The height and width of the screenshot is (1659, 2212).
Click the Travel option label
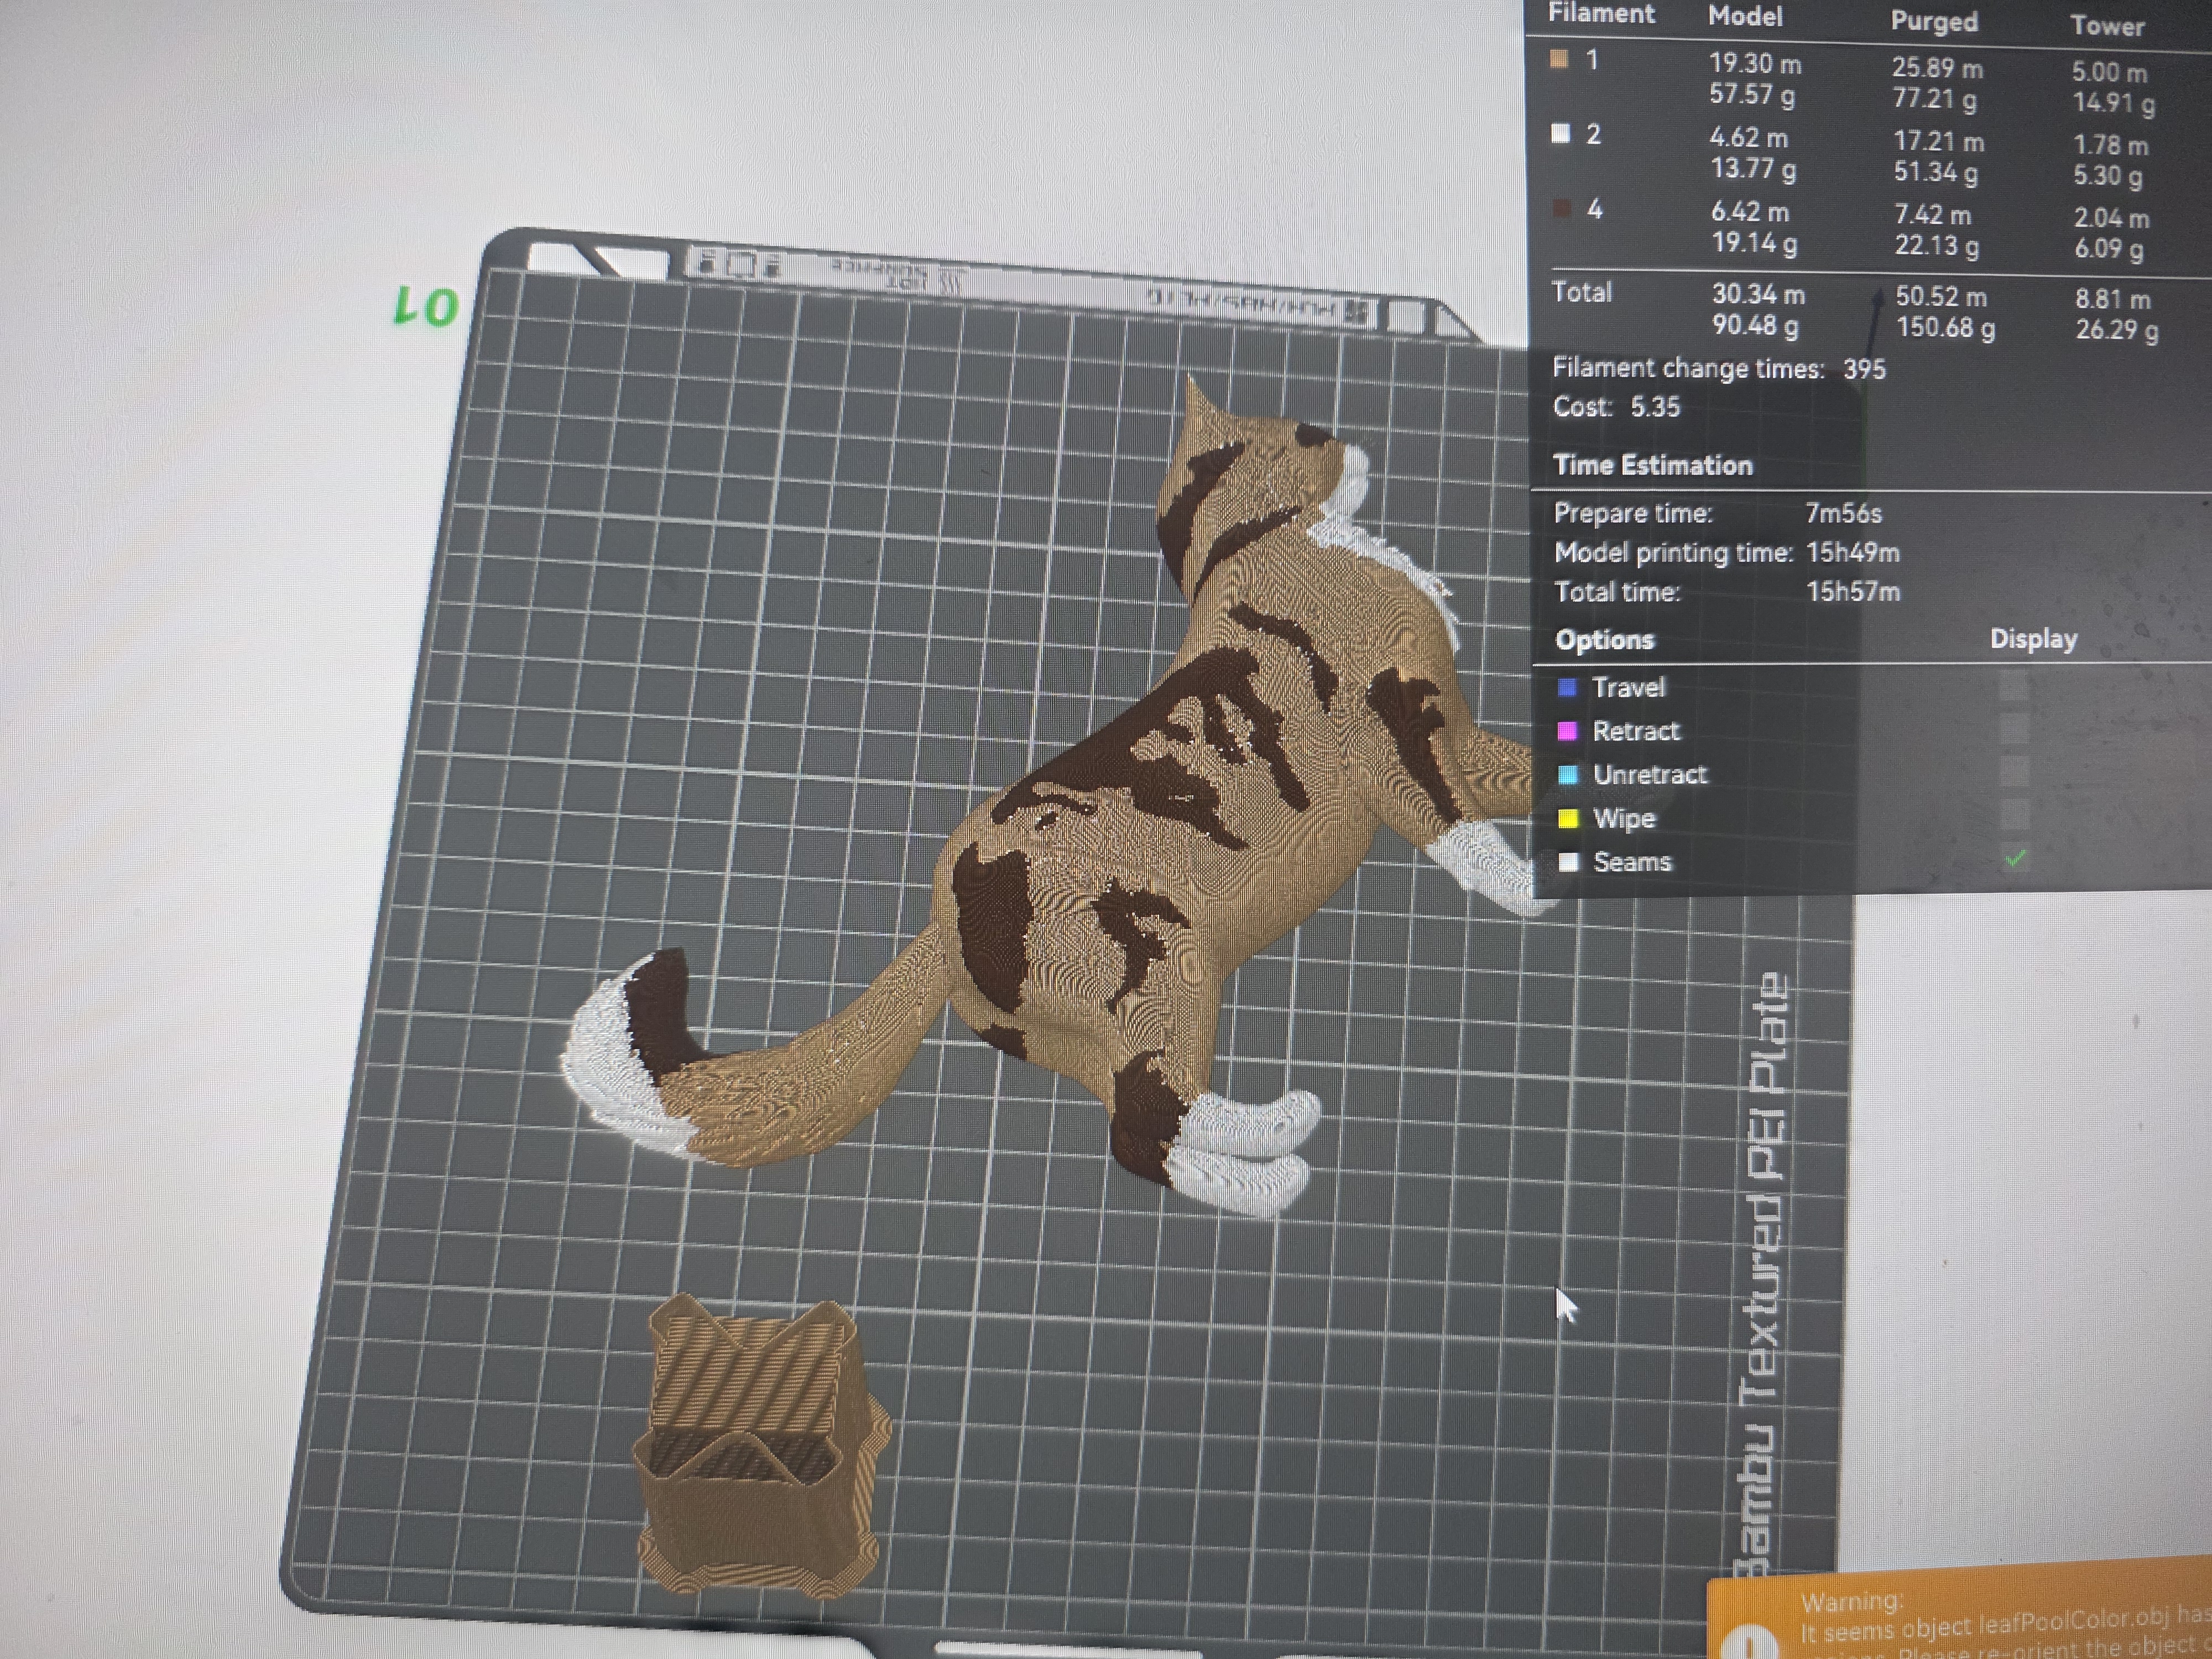[1629, 687]
